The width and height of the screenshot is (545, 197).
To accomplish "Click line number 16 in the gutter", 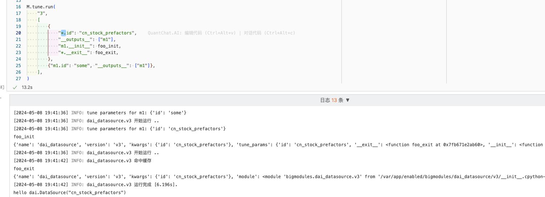I will 19,7.
